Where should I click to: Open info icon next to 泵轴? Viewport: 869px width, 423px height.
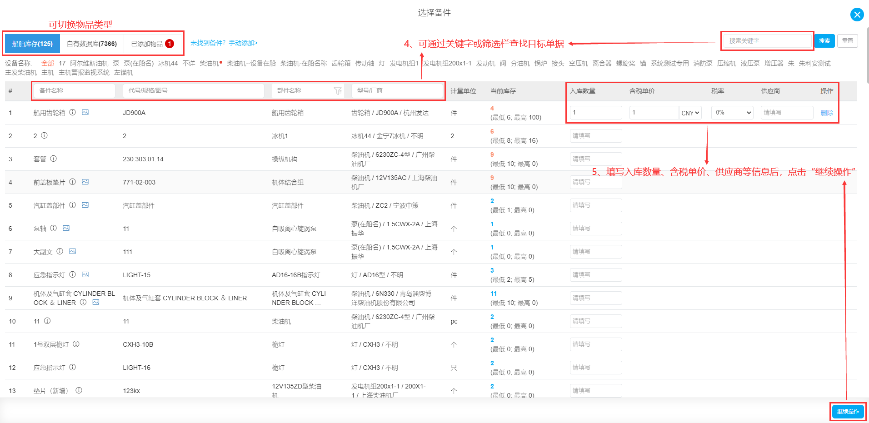click(53, 228)
